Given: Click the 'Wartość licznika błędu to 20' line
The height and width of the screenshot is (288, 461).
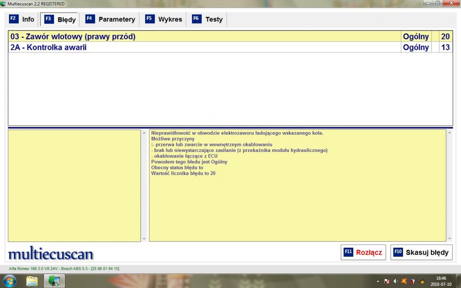Looking at the screenshot, I should click(x=183, y=173).
